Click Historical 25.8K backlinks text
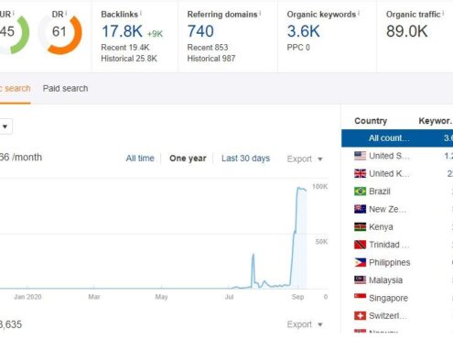The image size is (453, 339). tap(129, 59)
